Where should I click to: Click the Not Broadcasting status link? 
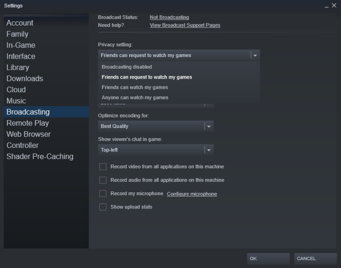169,17
